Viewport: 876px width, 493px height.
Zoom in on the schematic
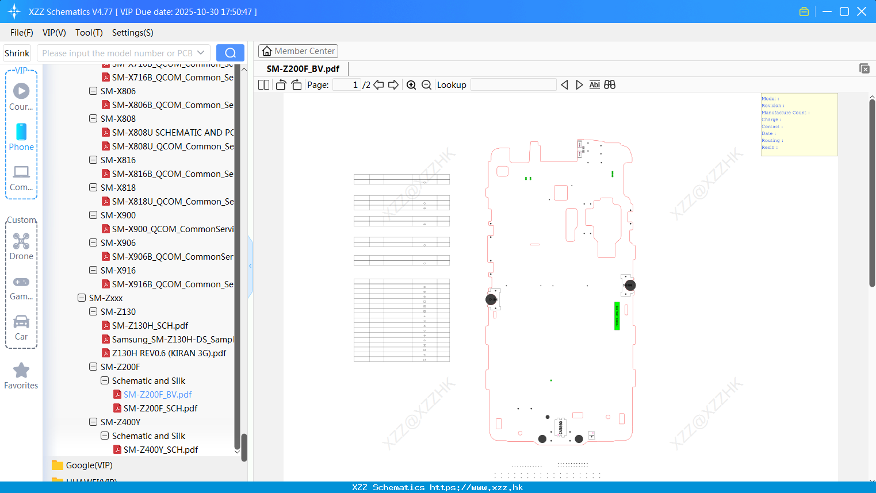pos(411,85)
